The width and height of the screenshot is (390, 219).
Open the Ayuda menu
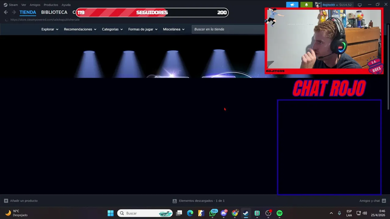click(x=66, y=5)
